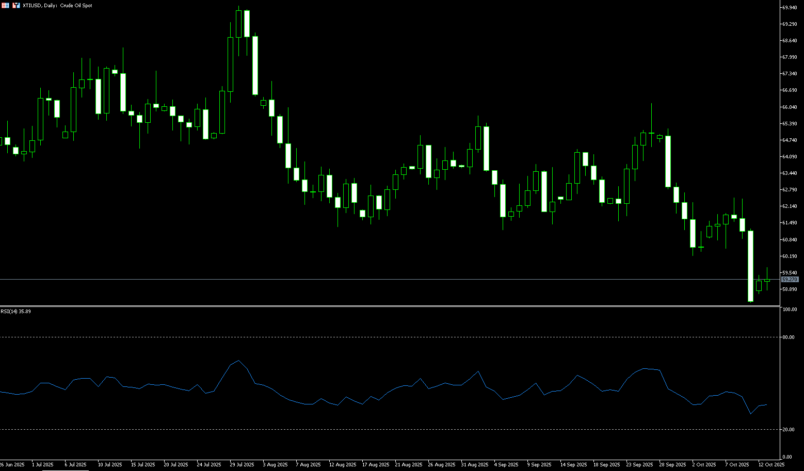The width and height of the screenshot is (804, 471).
Task: Click the red-and-blue icon left of XTIUSD
Action: [x=16, y=5]
